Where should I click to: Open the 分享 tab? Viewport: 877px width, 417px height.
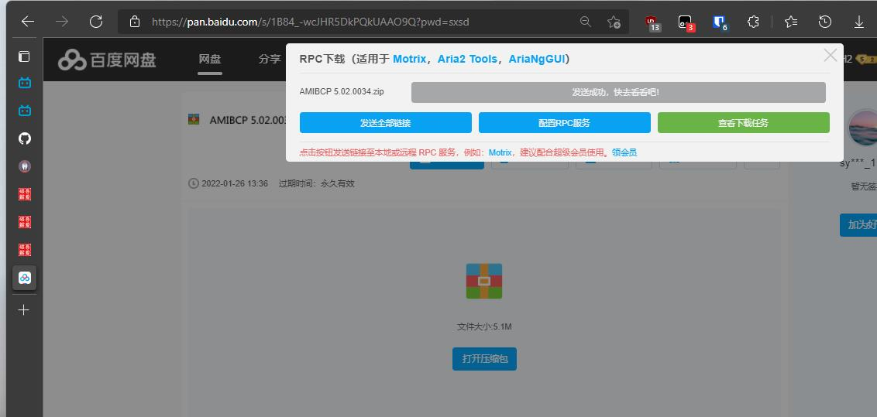tap(270, 59)
